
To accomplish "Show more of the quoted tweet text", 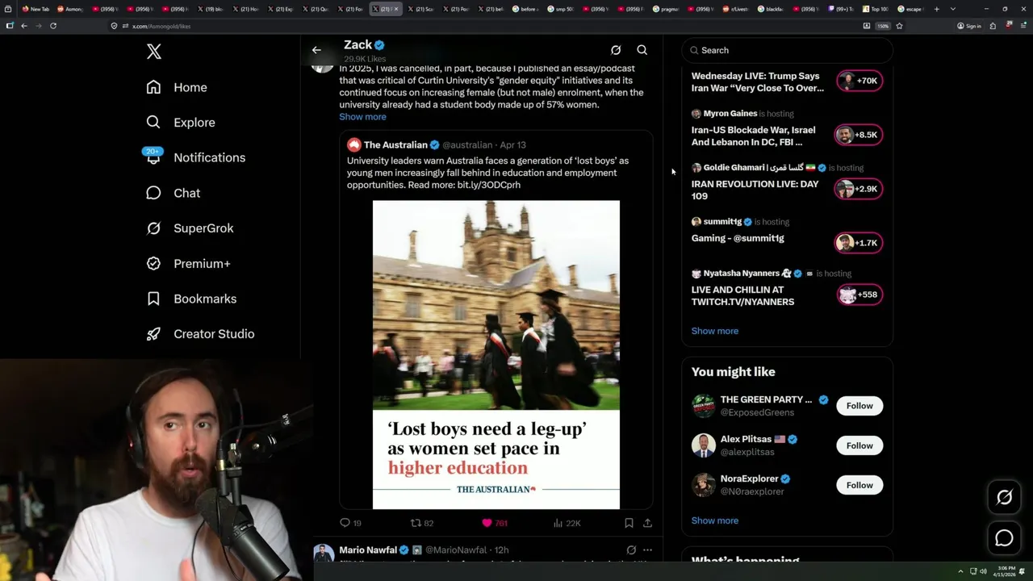I will tap(362, 117).
